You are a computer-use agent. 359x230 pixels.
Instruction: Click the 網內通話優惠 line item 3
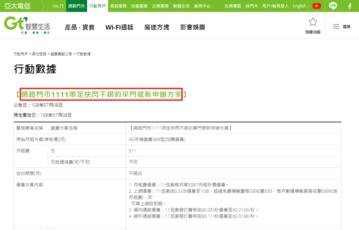[x=193, y=210]
